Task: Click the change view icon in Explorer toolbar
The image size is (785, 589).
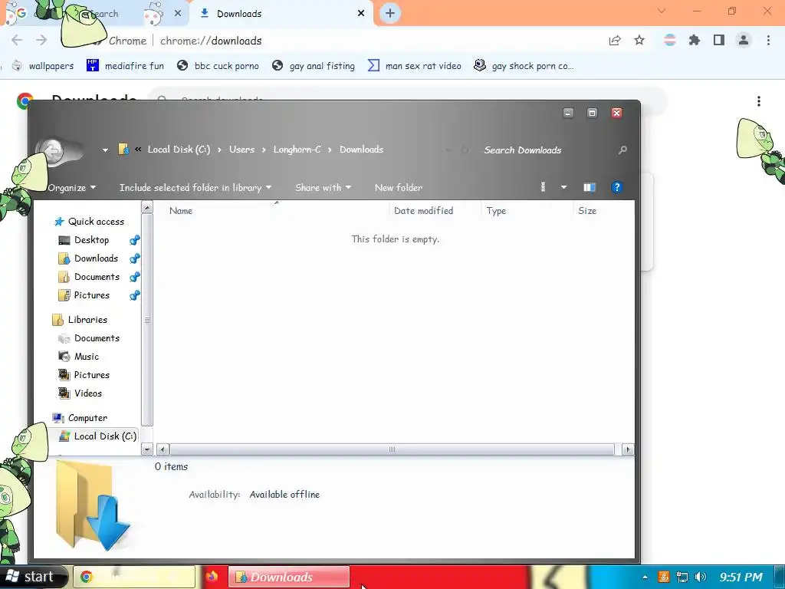Action: (x=544, y=187)
